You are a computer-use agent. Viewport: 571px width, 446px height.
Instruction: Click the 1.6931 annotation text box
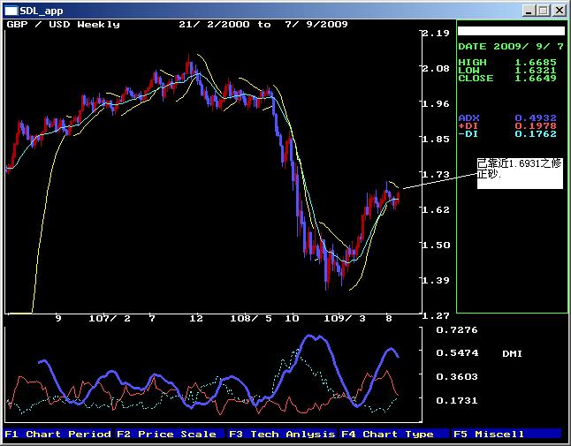[520, 173]
